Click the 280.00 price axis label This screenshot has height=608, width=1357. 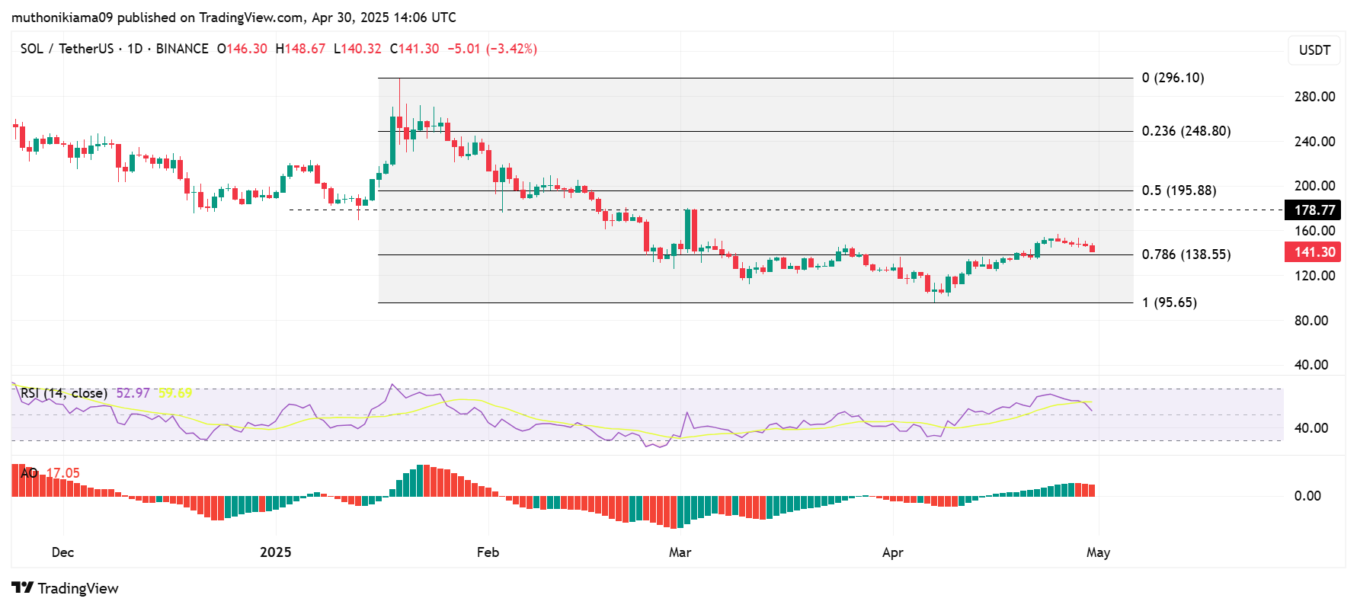1314,97
